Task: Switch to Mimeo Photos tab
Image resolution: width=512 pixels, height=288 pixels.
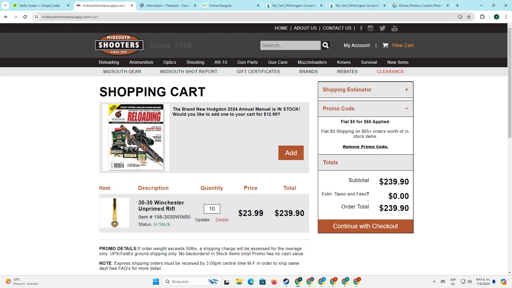Action: pos(421,5)
